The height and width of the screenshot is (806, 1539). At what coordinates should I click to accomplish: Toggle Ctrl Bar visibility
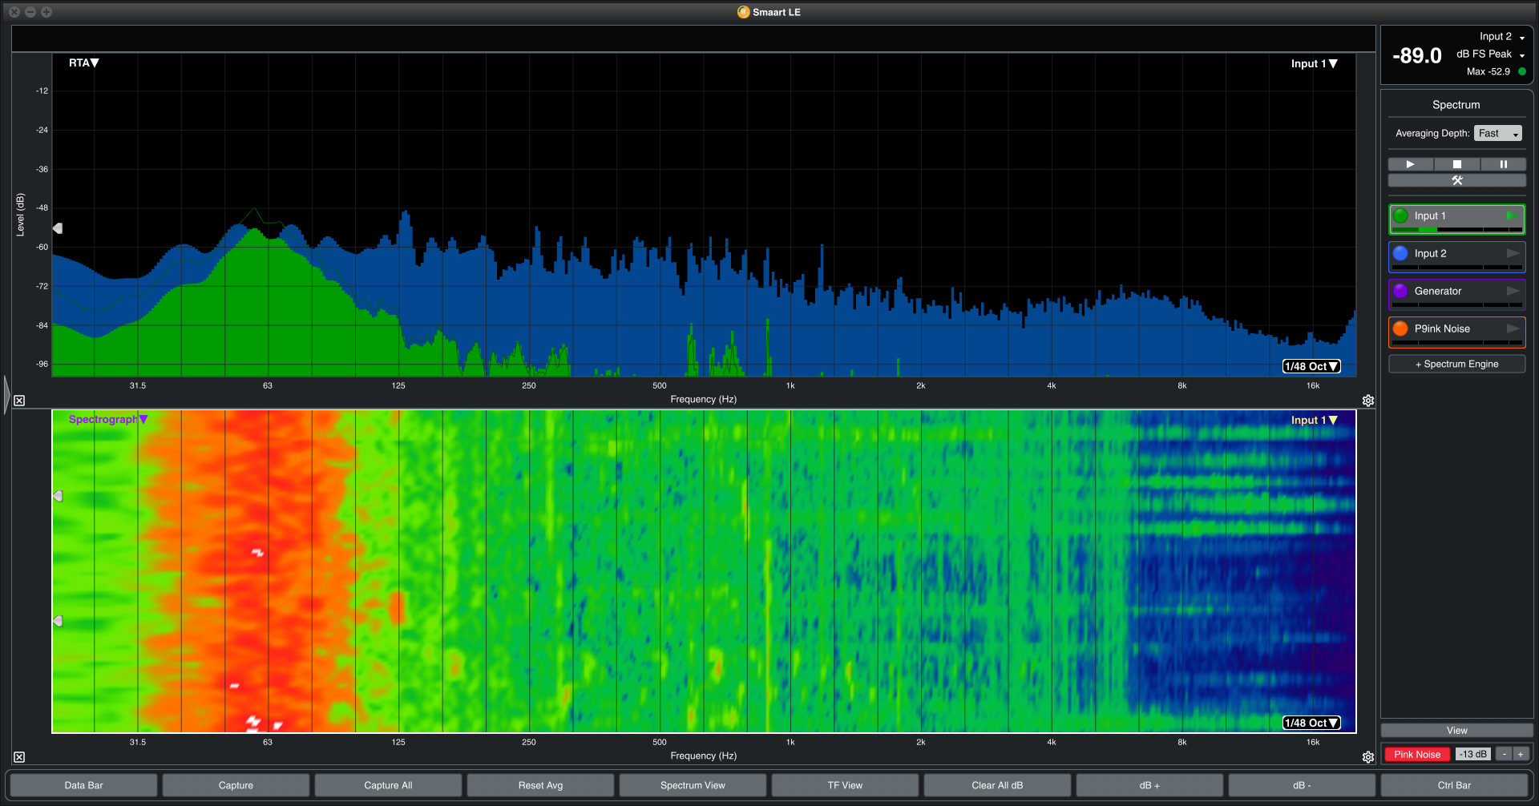(1454, 785)
